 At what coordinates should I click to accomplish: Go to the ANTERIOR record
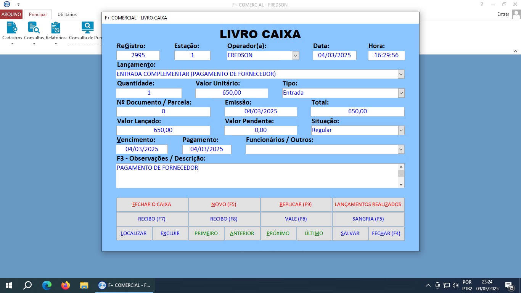tap(242, 233)
